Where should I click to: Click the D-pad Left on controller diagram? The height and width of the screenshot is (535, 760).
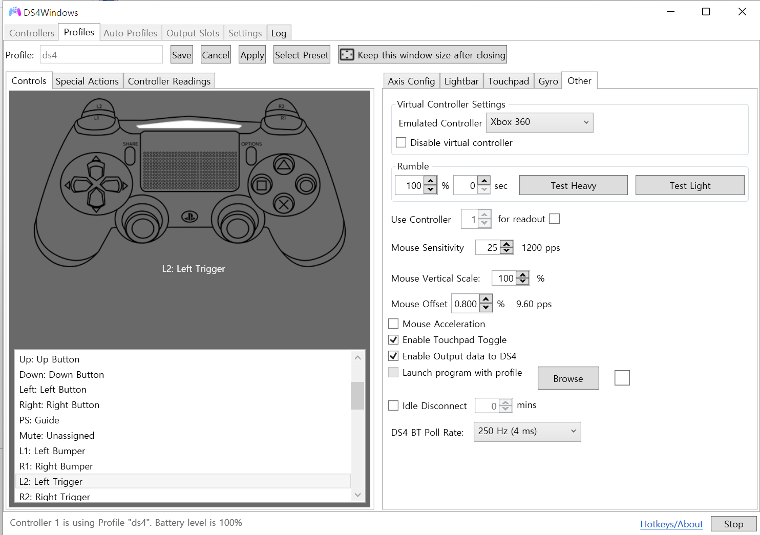click(x=79, y=185)
